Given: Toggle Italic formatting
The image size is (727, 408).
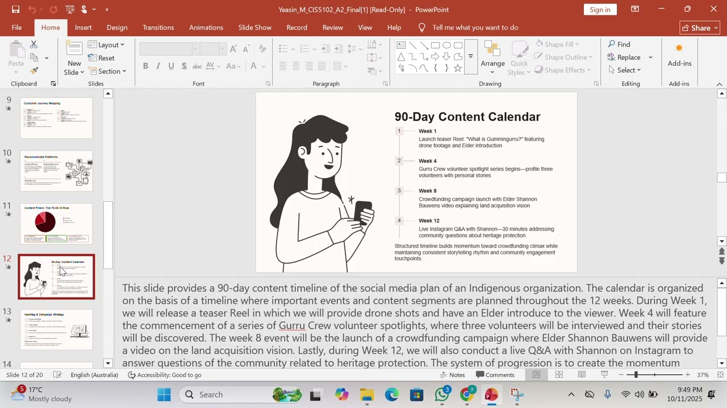Looking at the screenshot, I should click(158, 66).
